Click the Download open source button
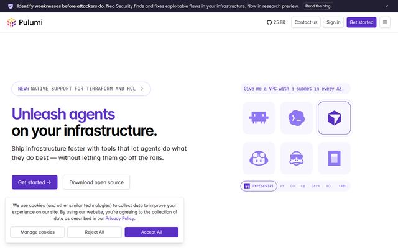This screenshot has height=248, width=398. tap(96, 182)
